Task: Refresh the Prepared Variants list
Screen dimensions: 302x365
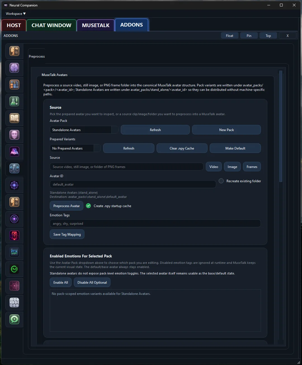Action: pos(129,148)
